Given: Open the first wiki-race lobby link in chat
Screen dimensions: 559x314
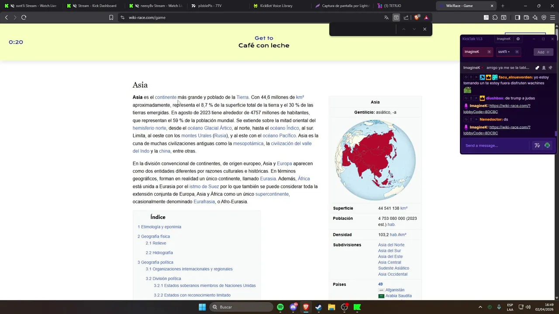Looking at the screenshot, I should tap(497, 109).
